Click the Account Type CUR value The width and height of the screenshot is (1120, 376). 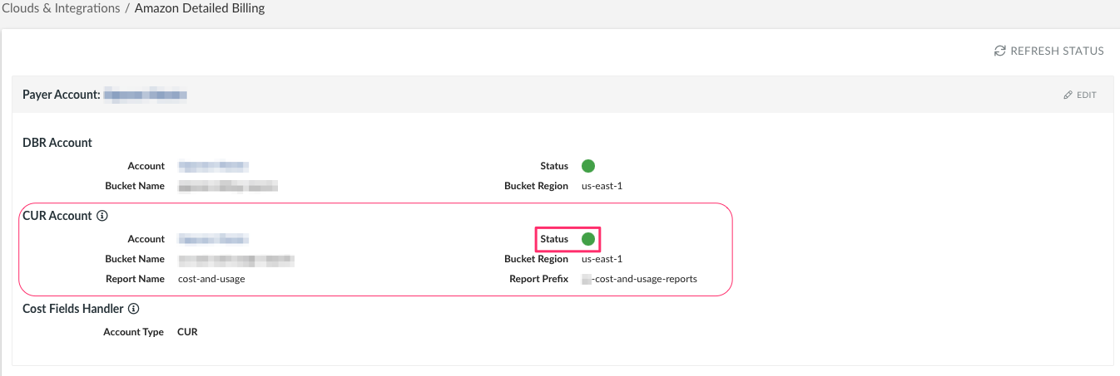[x=187, y=332]
